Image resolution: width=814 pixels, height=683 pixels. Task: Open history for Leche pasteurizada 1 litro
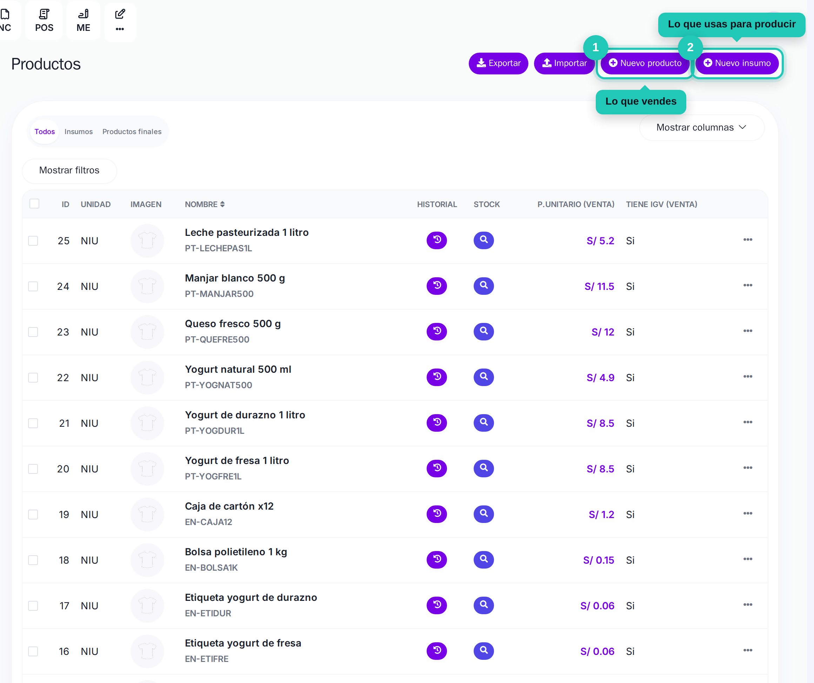437,240
